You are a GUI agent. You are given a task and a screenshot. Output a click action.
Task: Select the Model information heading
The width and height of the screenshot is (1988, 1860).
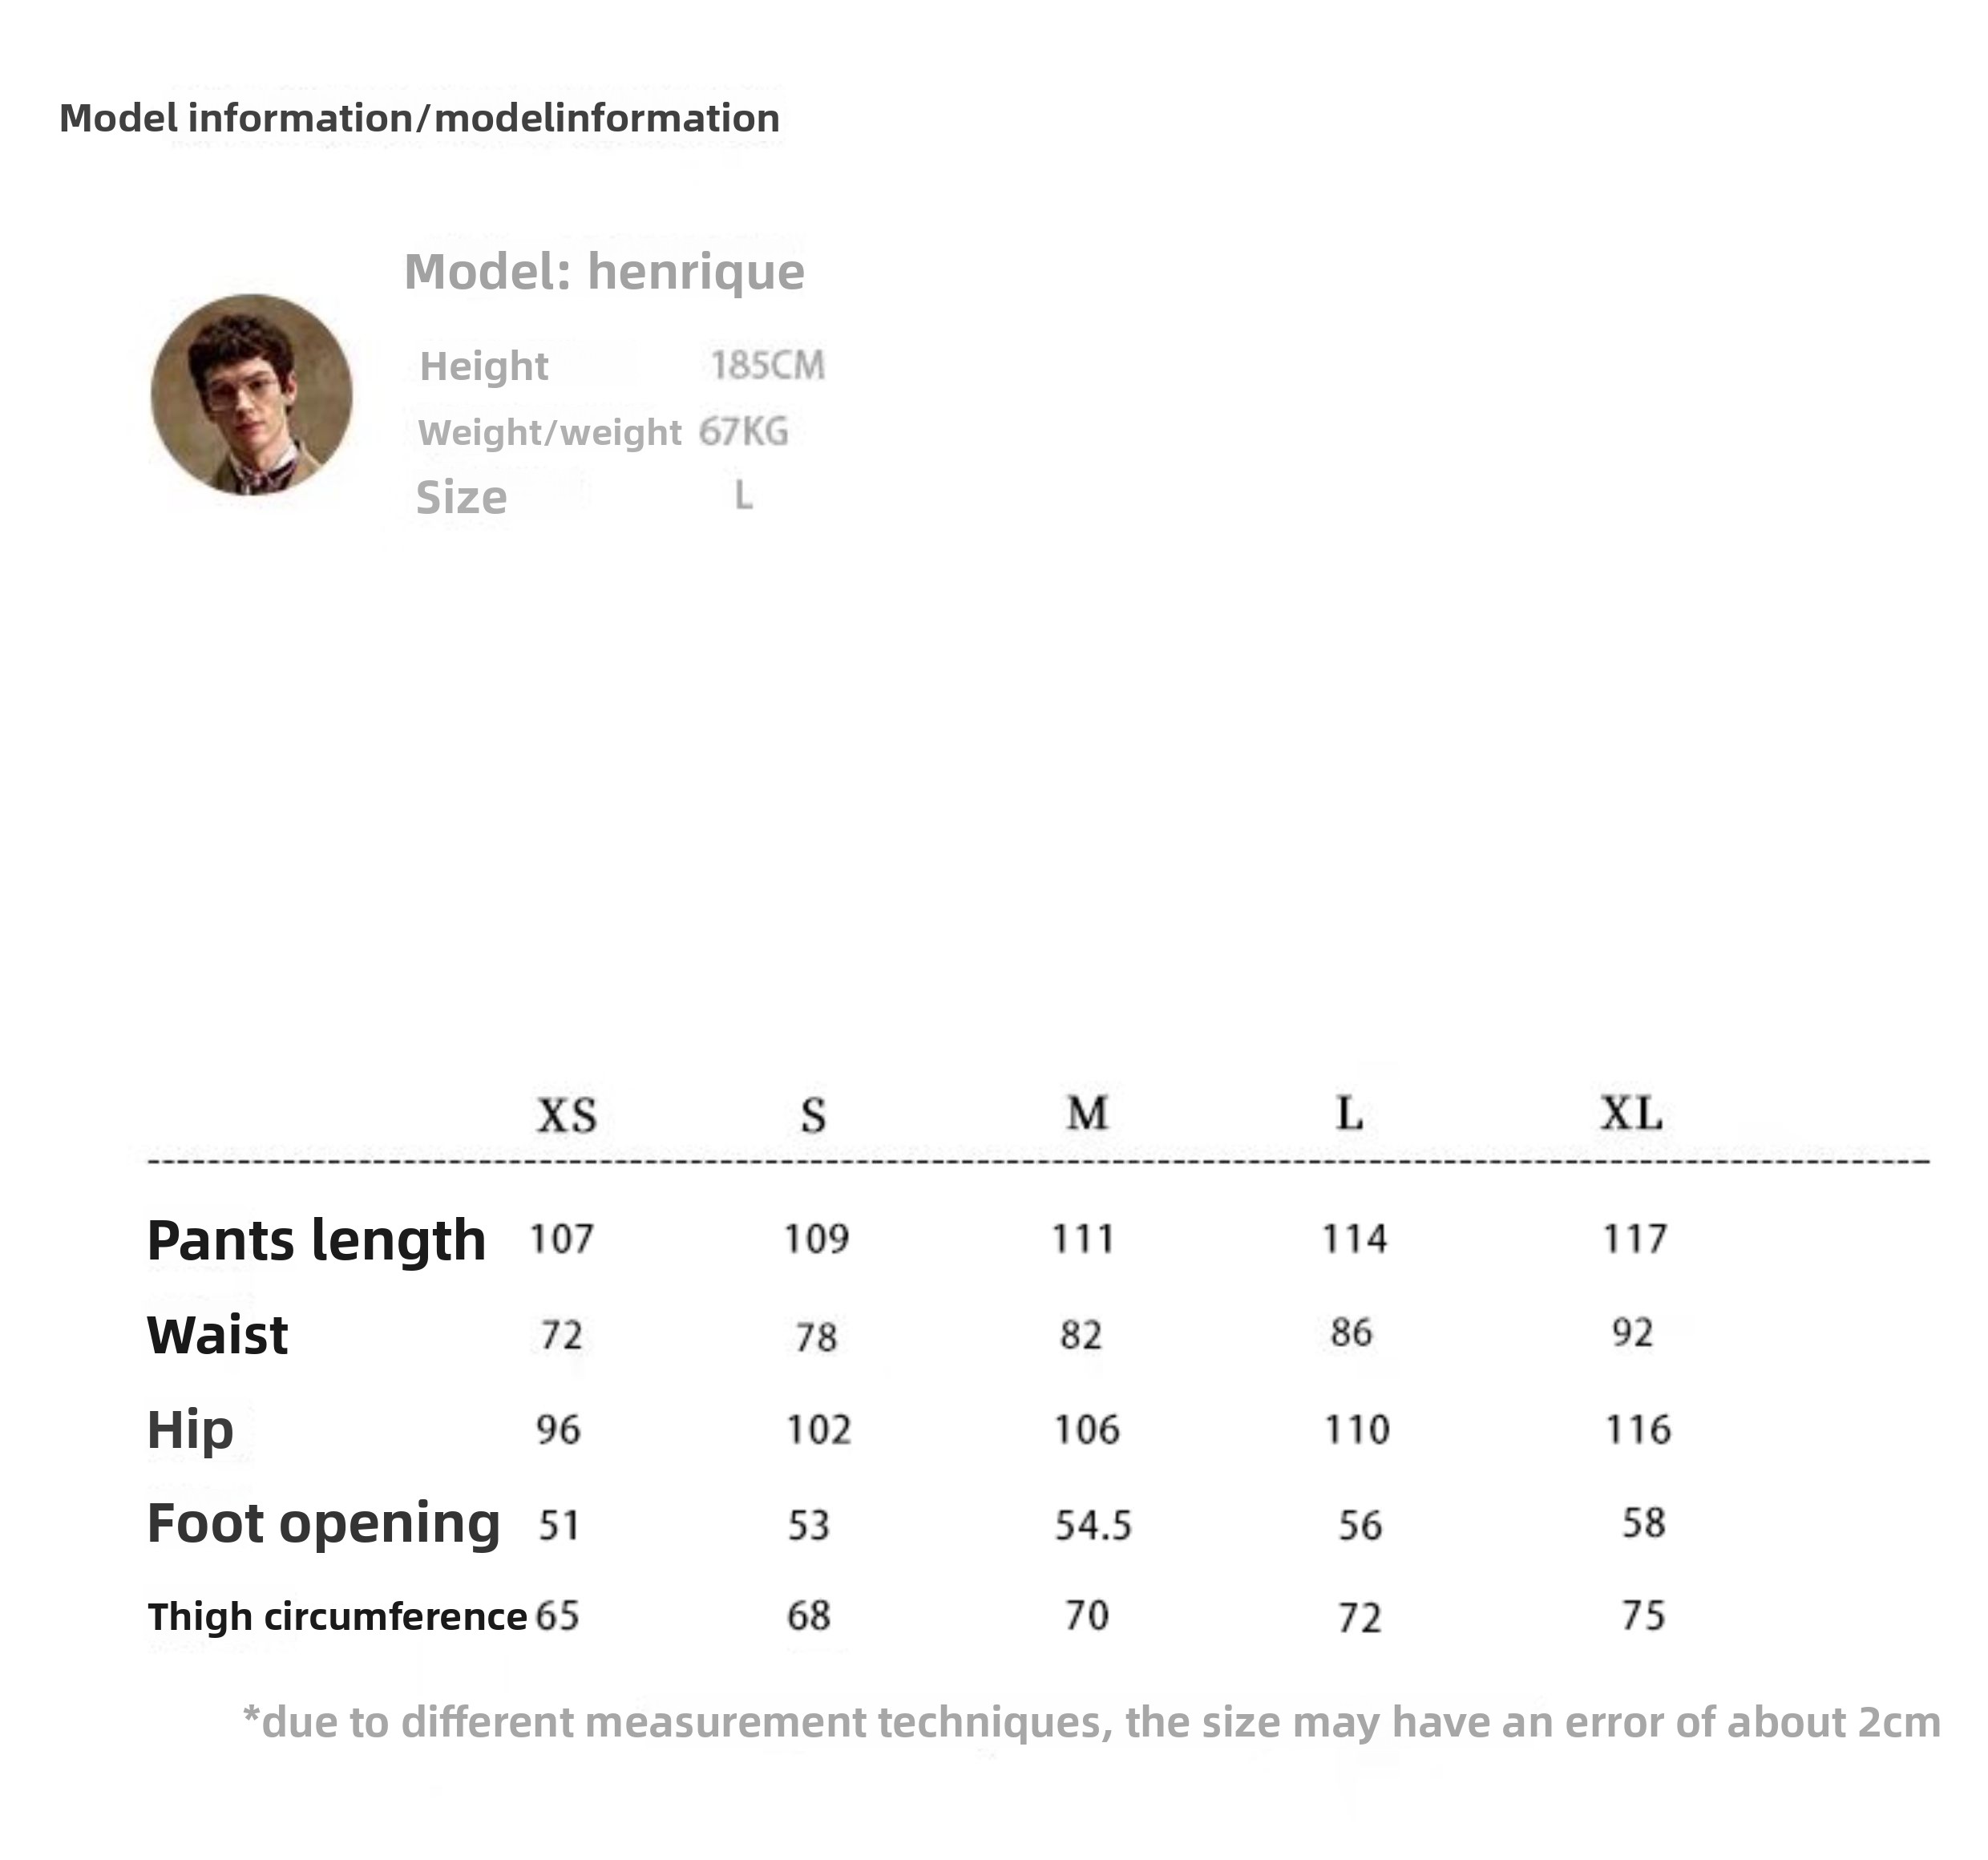pos(419,118)
